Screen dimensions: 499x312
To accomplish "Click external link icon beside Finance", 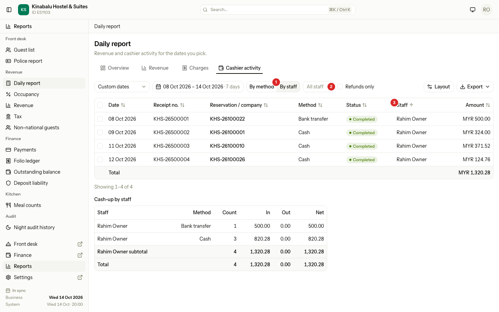I will point(80,255).
